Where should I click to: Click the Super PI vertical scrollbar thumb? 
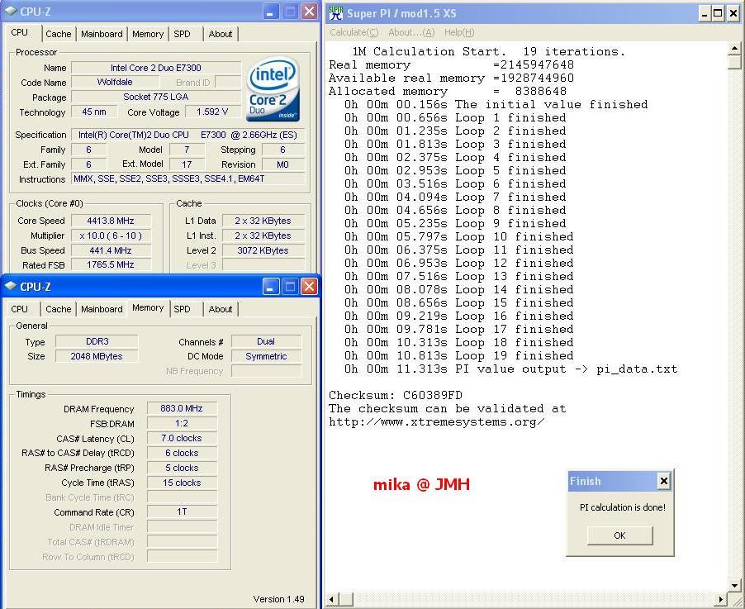coord(734,62)
